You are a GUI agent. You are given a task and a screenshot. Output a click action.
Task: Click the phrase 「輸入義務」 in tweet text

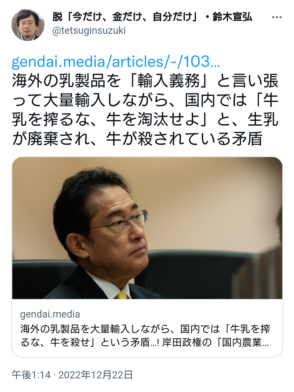tap(169, 81)
